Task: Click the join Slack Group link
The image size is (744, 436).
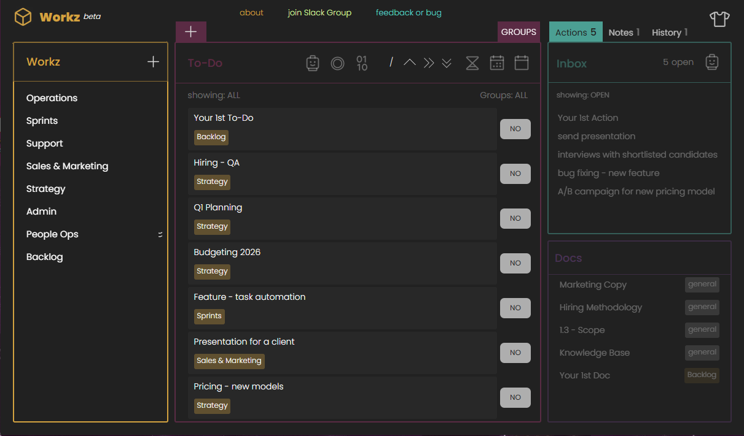Action: (x=319, y=12)
